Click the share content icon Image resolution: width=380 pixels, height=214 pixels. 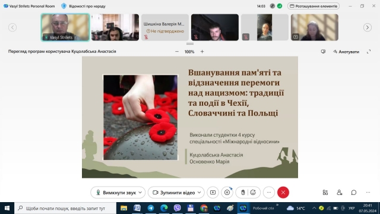coord(213,193)
